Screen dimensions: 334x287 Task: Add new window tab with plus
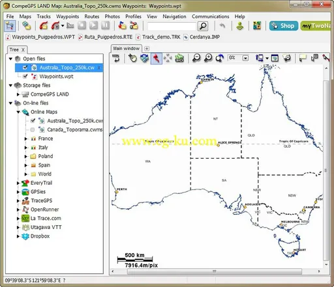point(147,49)
